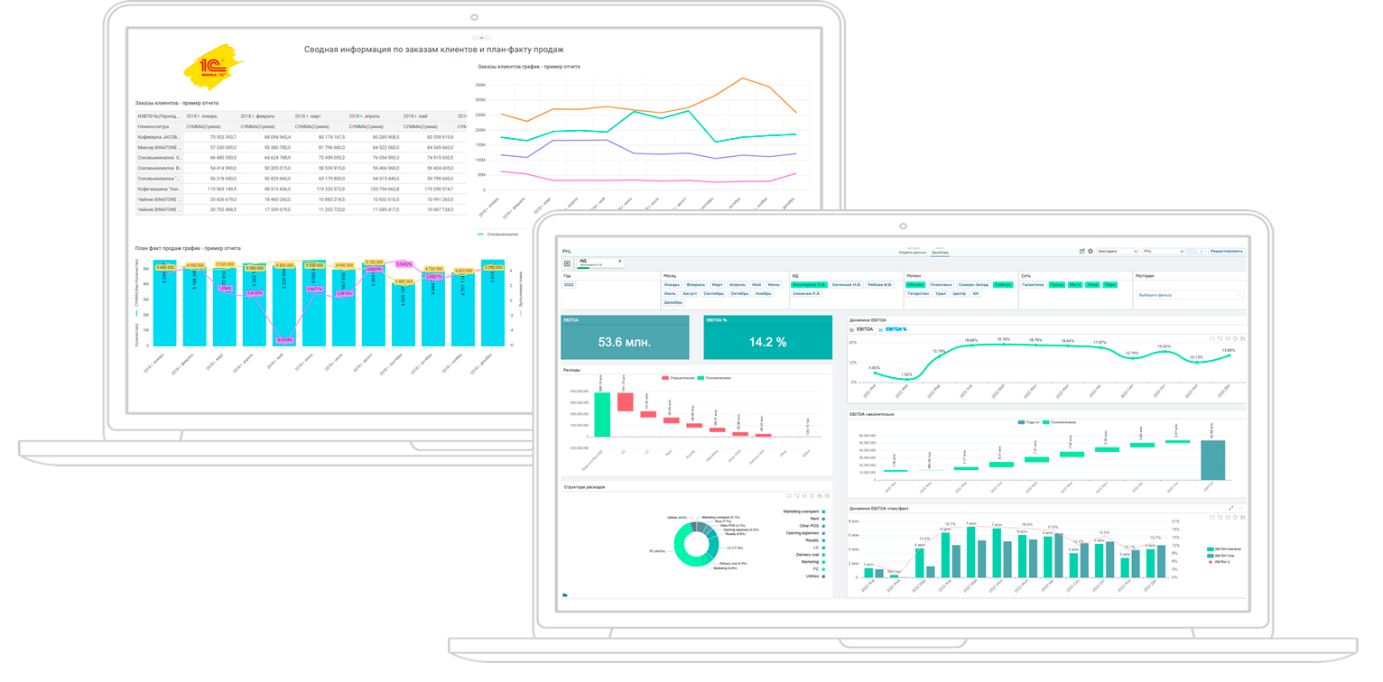The height and width of the screenshot is (682, 1383).
Task: Toggle the Соковыжималки legend in orders chart
Action: [x=497, y=233]
